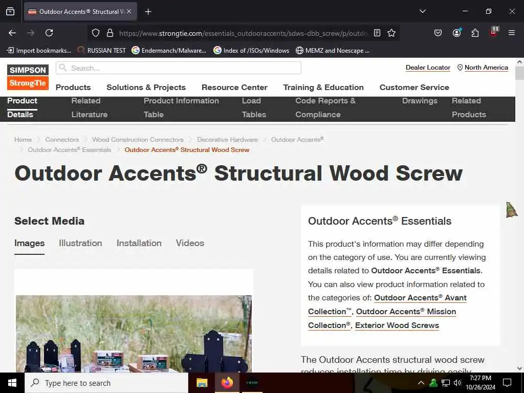Click the Firefox address bar URL
The height and width of the screenshot is (393, 524).
pyautogui.click(x=243, y=33)
